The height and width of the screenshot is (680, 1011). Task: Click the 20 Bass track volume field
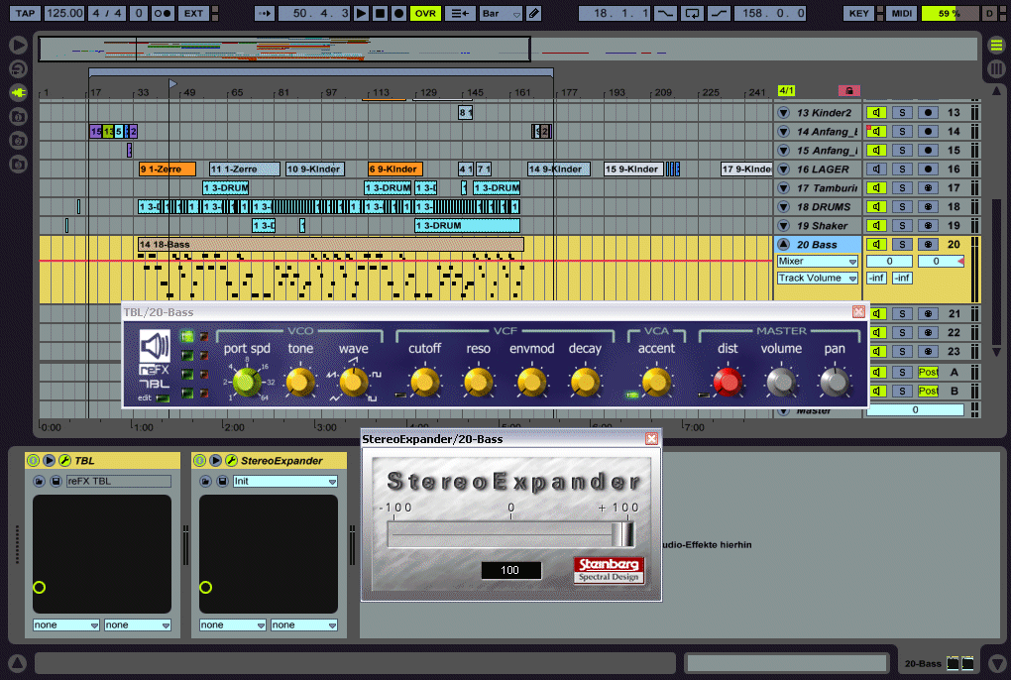point(889,261)
